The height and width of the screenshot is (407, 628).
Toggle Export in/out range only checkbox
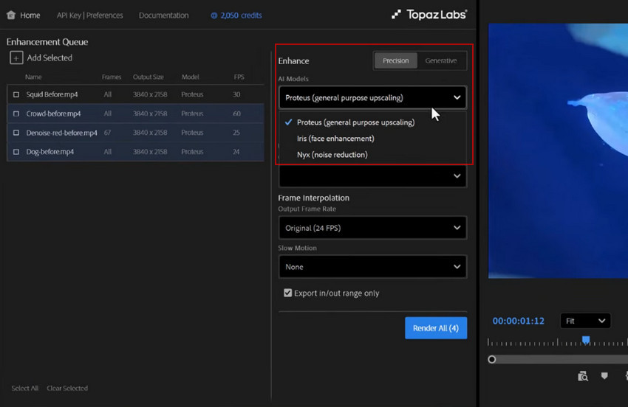point(287,293)
